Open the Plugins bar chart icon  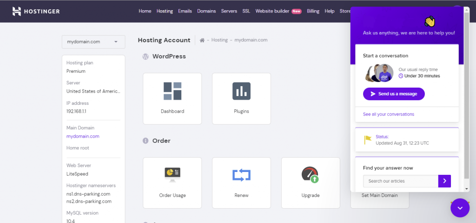(x=241, y=91)
